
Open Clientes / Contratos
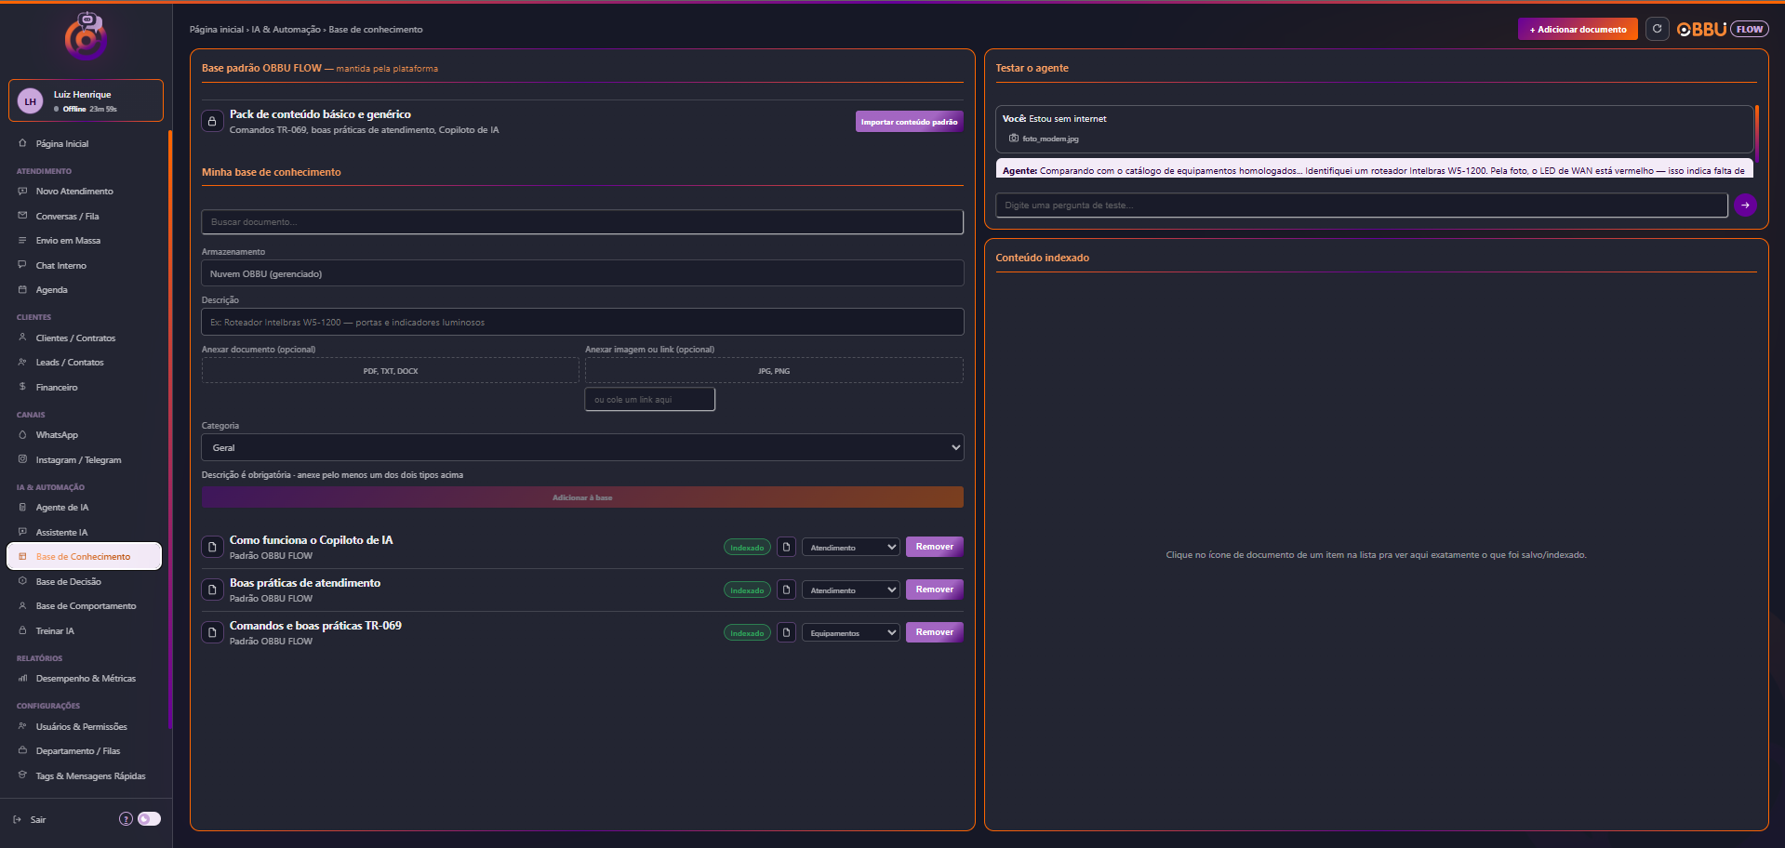coord(75,338)
